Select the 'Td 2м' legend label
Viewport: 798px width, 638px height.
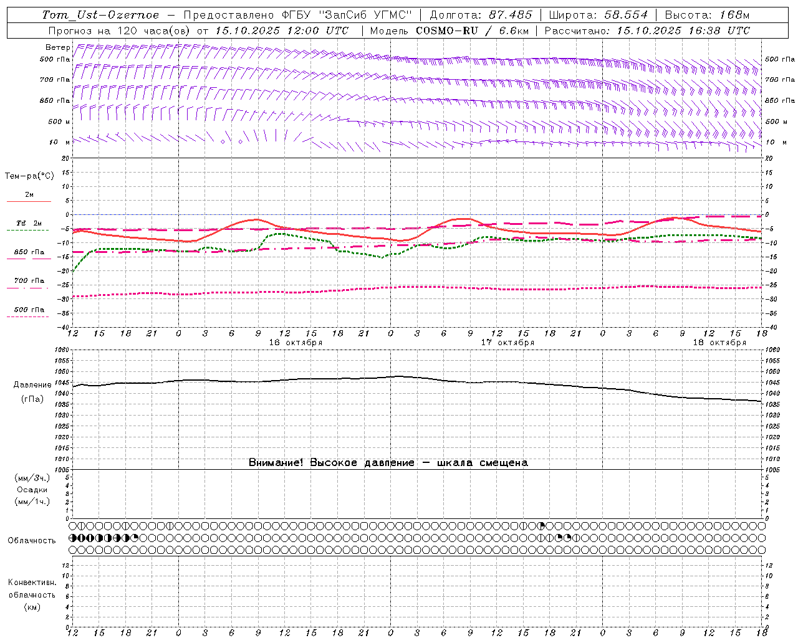pos(29,223)
